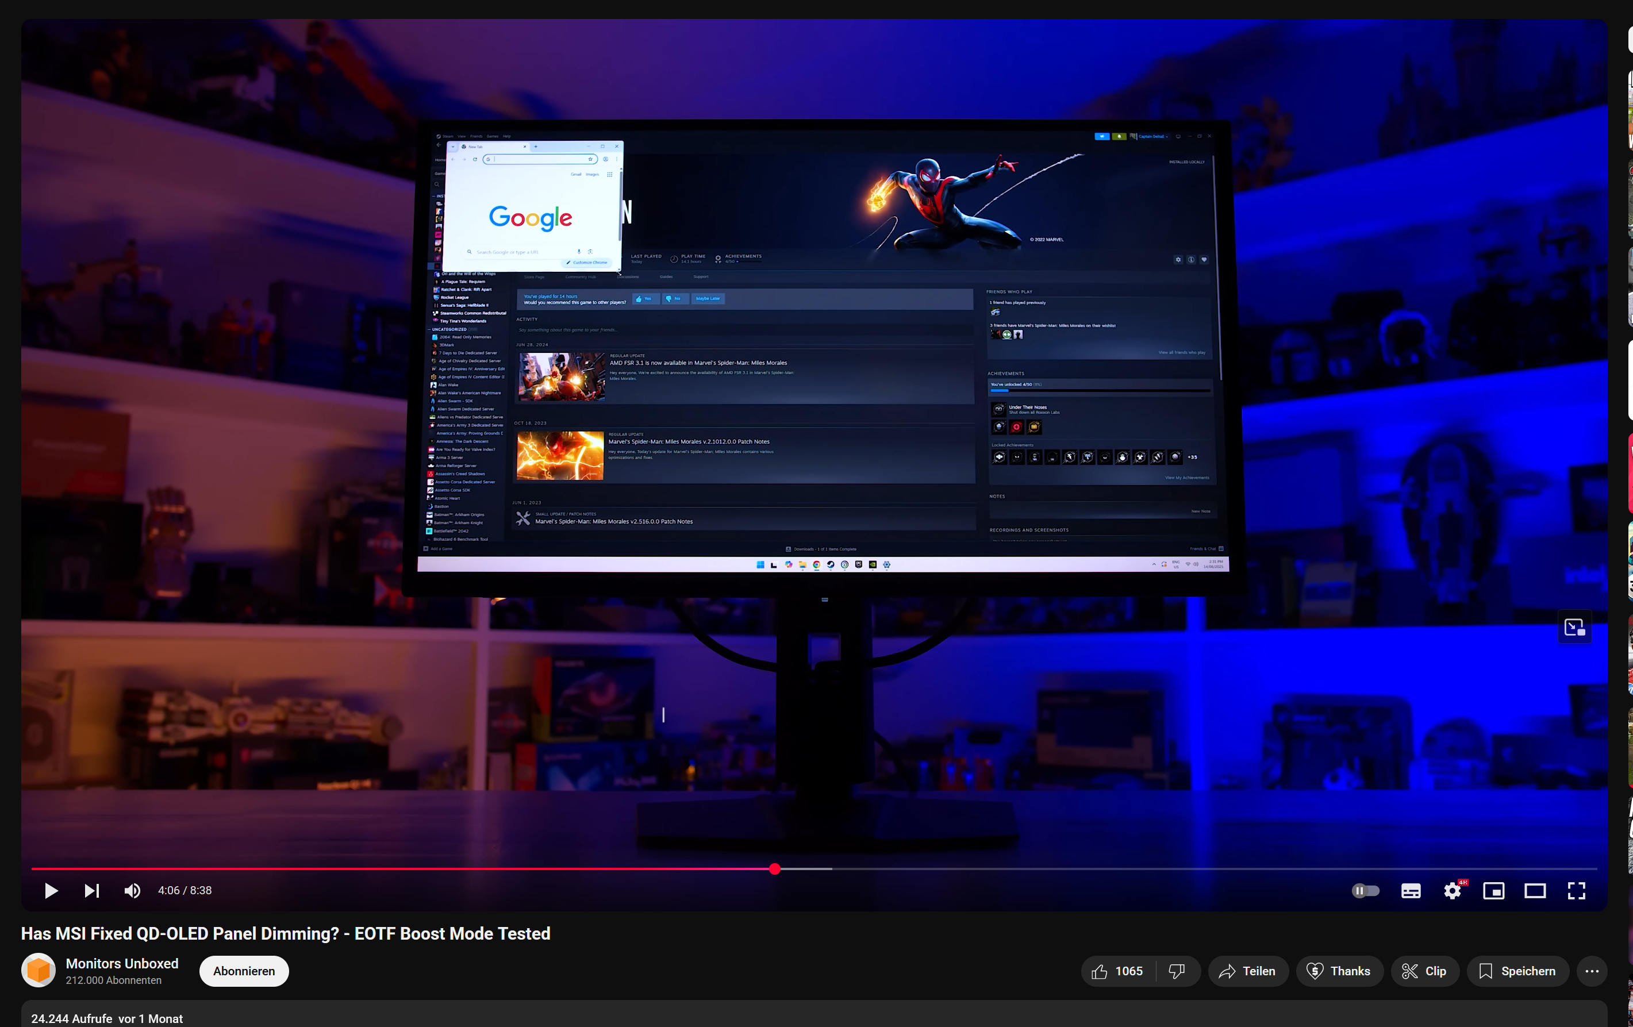Switch to theater mode
Screen dimensions: 1633x1027
click(1535, 890)
